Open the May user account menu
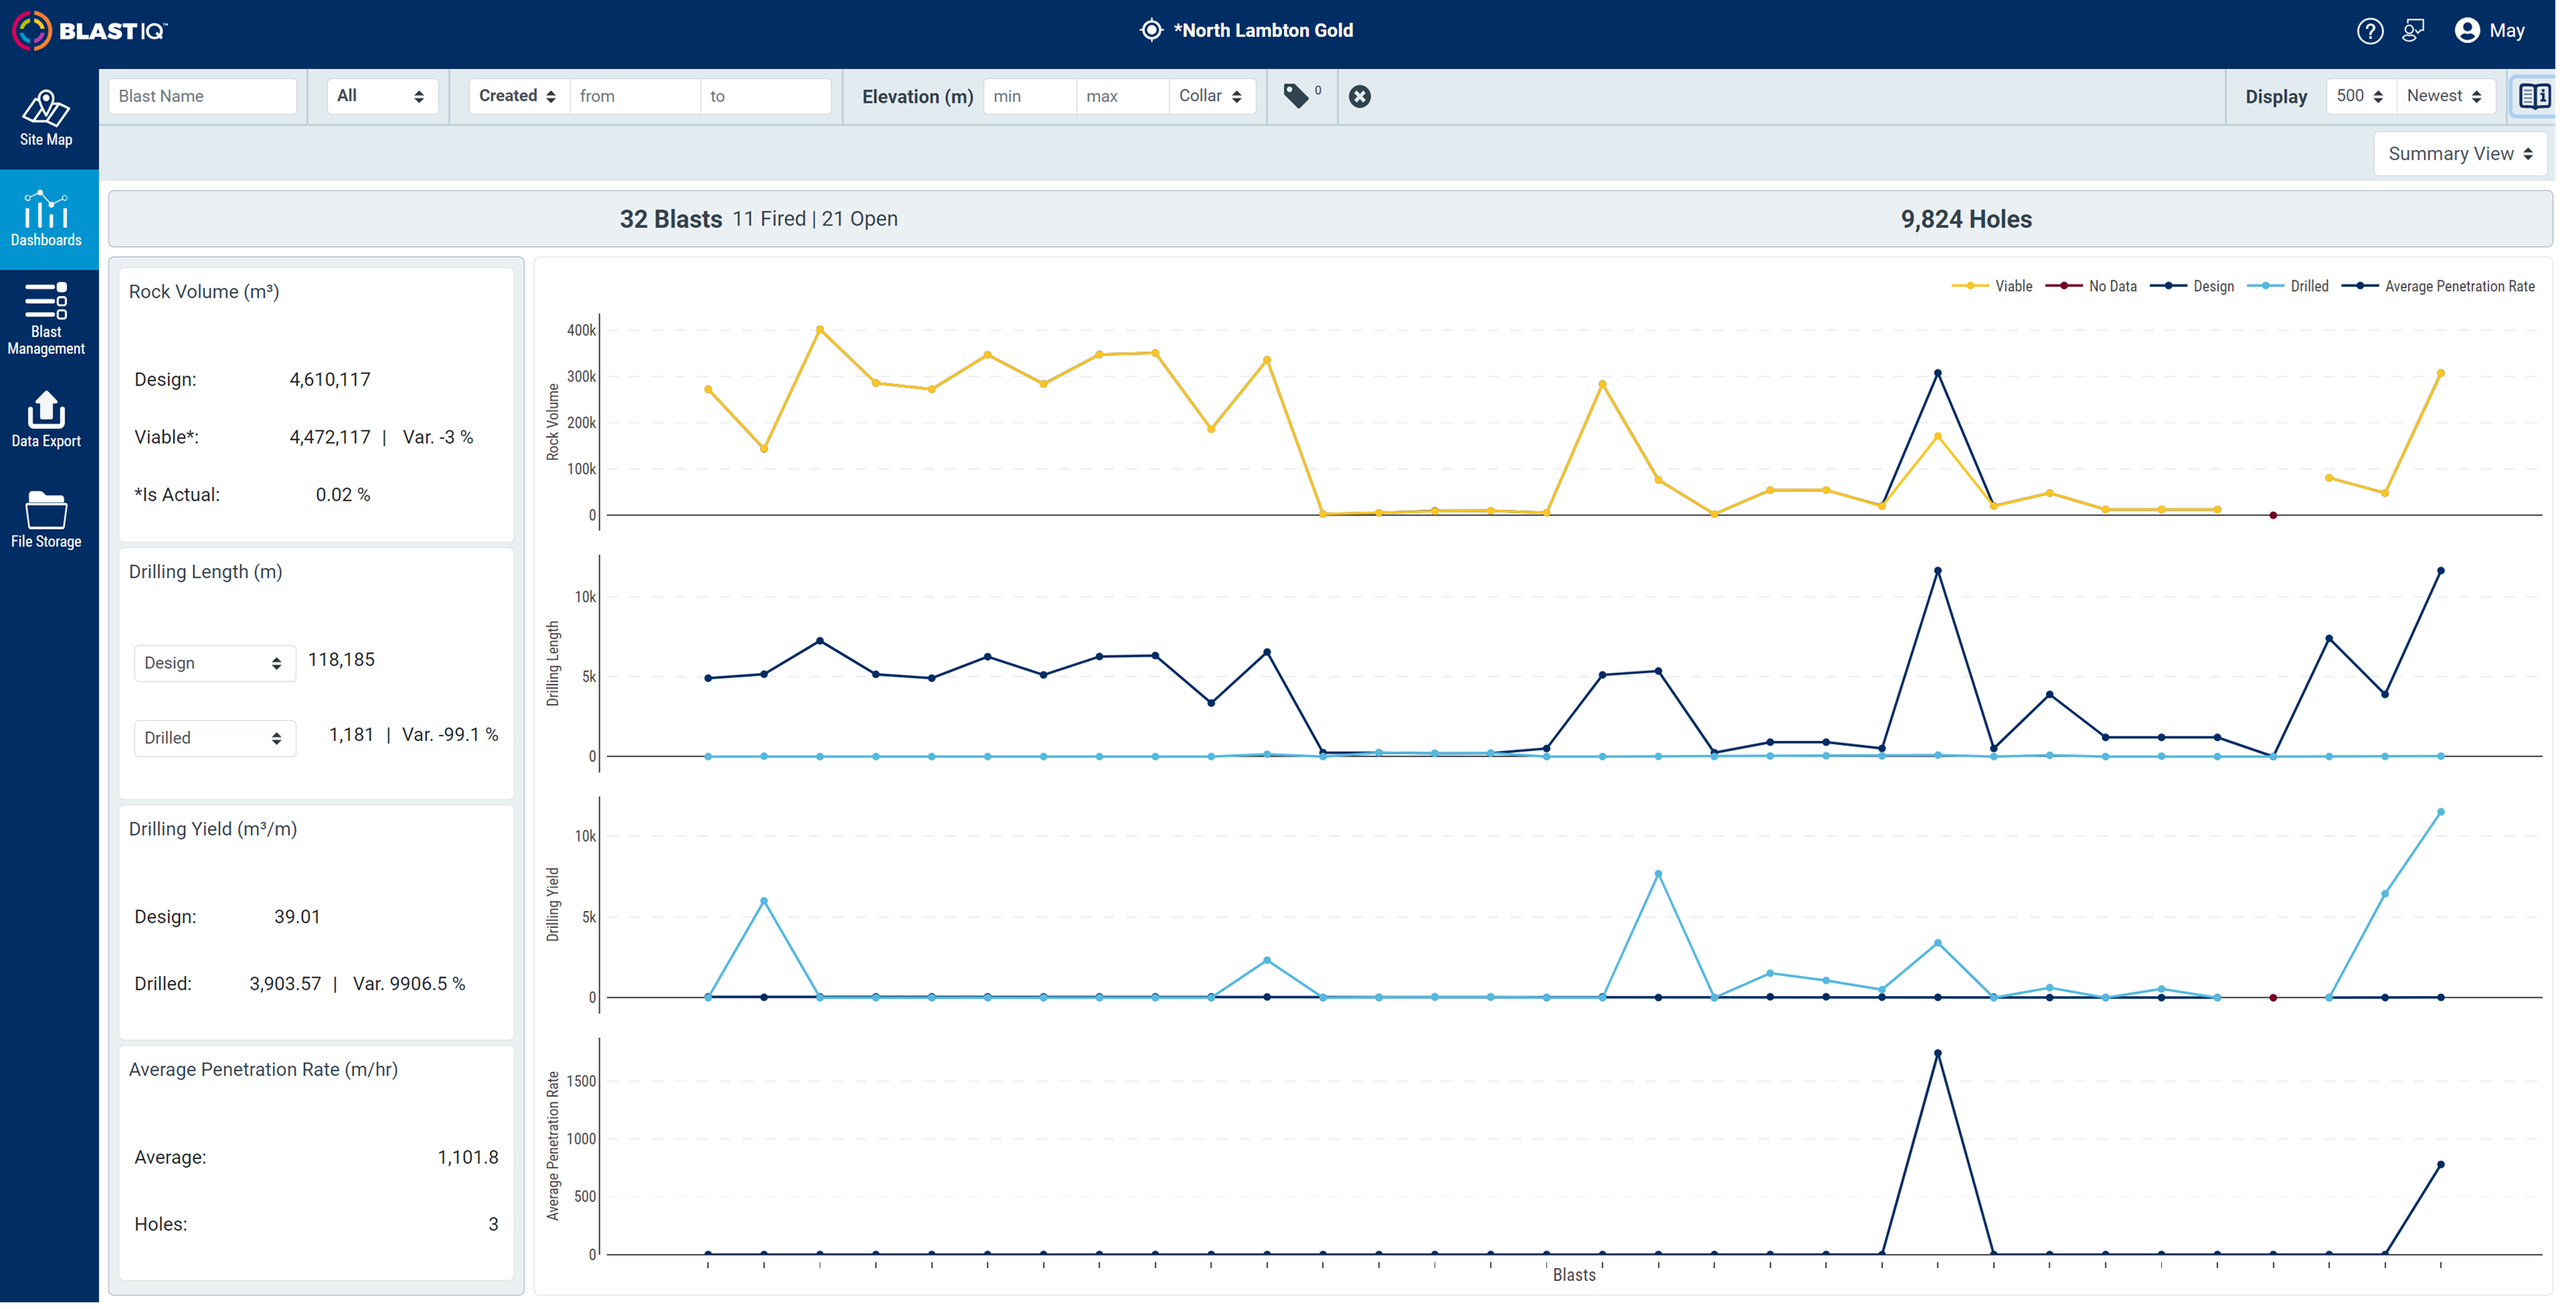This screenshot has width=2562, height=1309. (x=2490, y=31)
